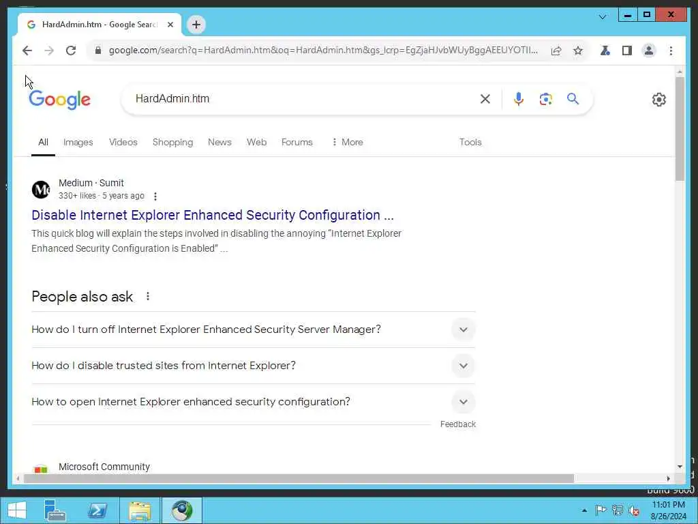Bookmark this page with star icon
This screenshot has height=524, width=698.
point(578,50)
